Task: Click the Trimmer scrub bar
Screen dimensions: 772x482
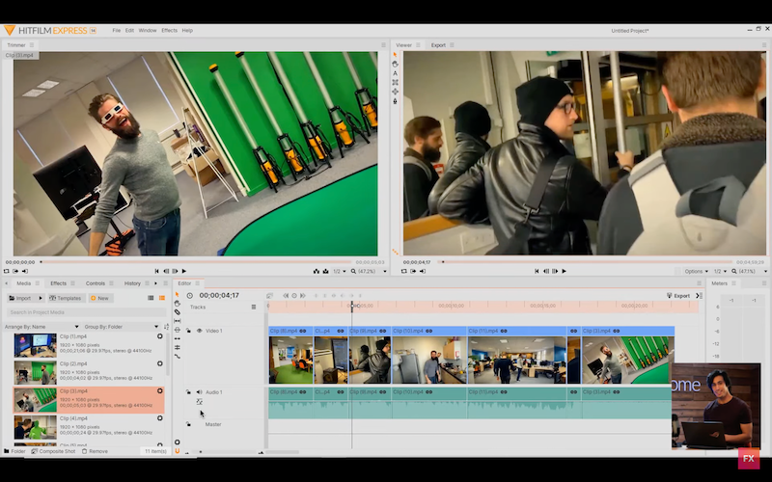Action: click(196, 262)
